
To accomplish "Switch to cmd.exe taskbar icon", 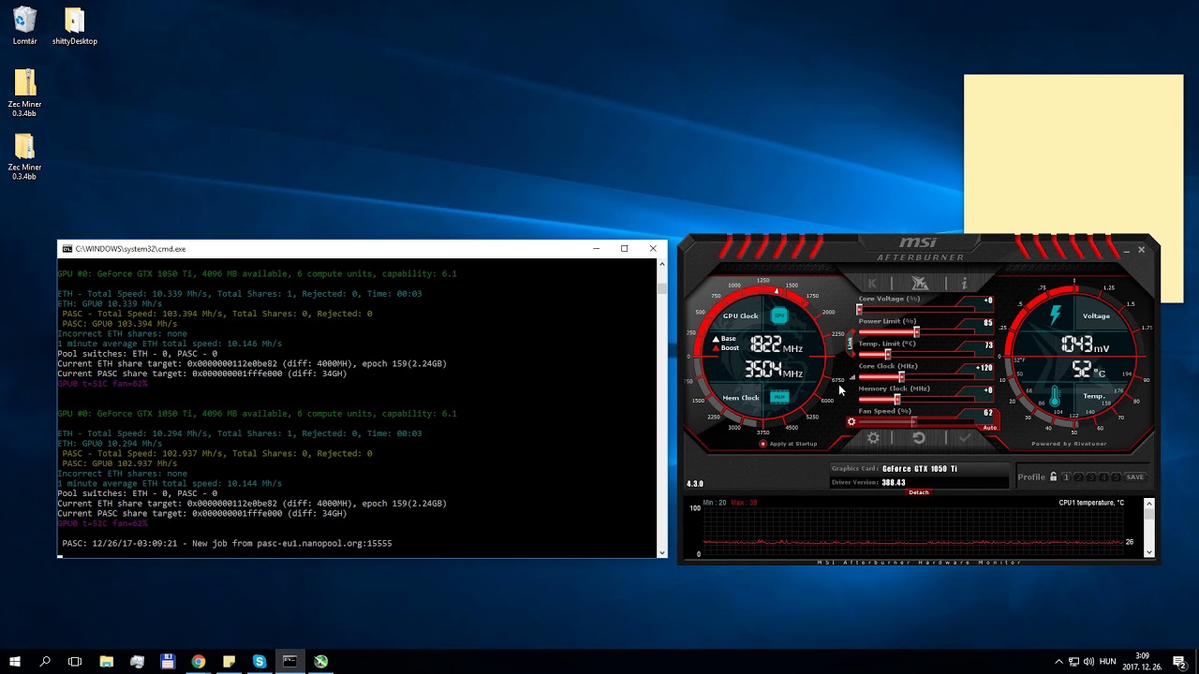I will point(290,661).
